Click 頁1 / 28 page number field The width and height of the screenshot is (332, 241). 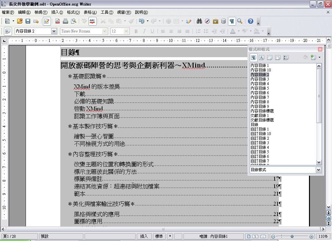pyautogui.click(x=19, y=236)
